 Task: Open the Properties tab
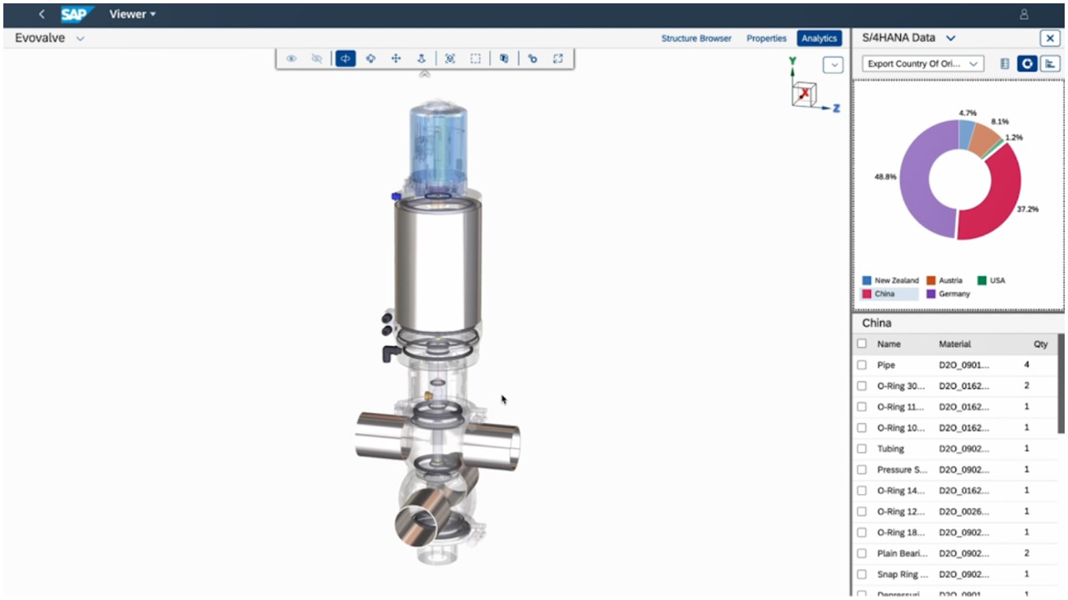(766, 38)
